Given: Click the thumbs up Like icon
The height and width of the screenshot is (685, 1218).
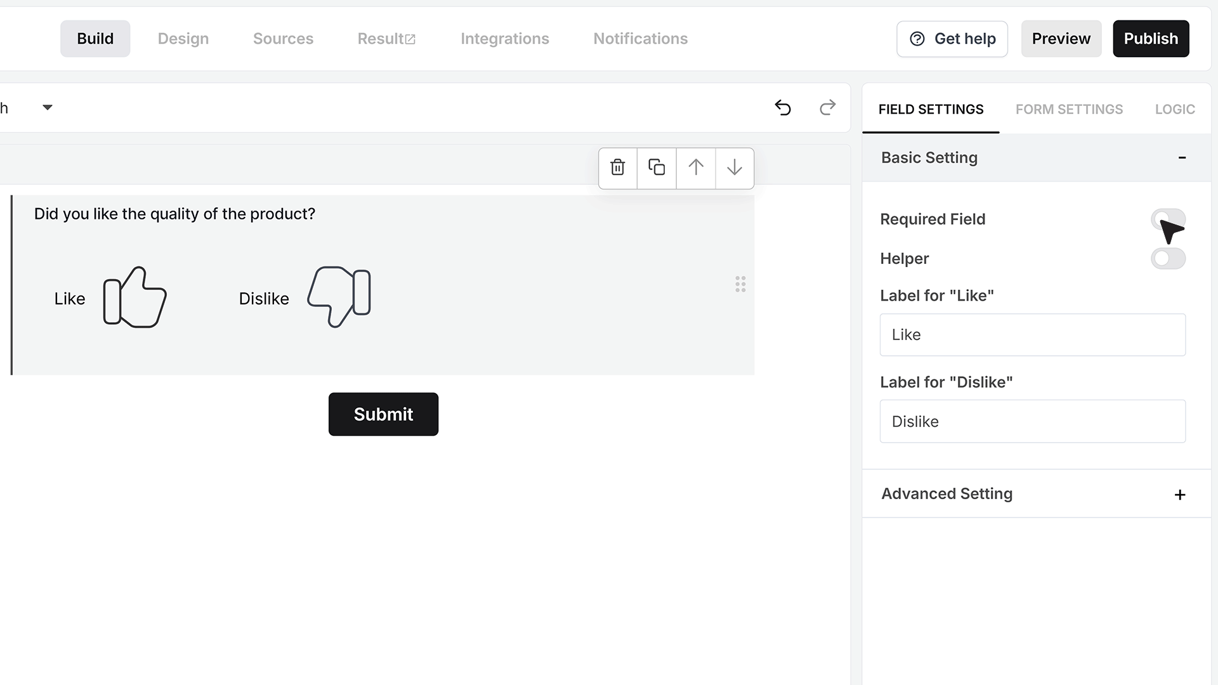Looking at the screenshot, I should (x=134, y=297).
